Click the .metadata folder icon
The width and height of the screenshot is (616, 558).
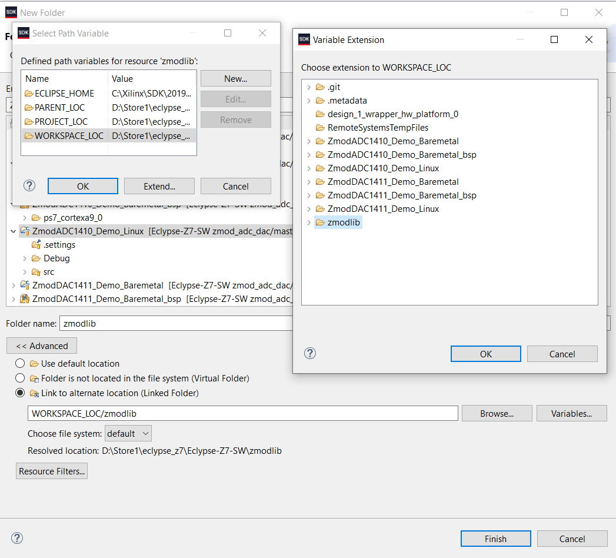click(x=321, y=101)
